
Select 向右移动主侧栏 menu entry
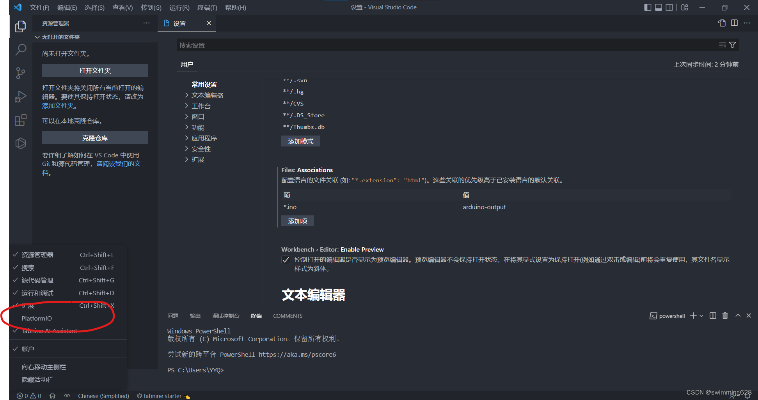point(68,367)
